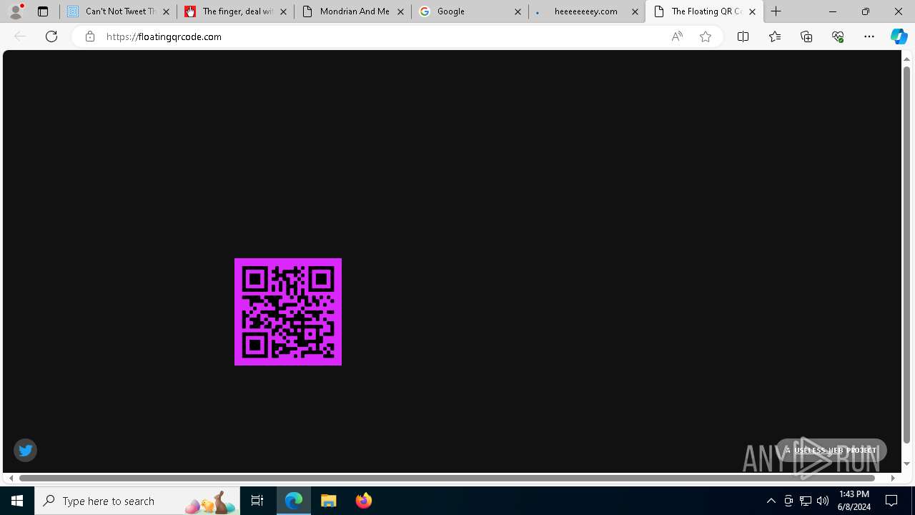Open the volume control icon

click(x=823, y=501)
